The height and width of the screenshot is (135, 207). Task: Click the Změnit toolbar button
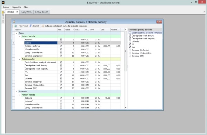34,26
